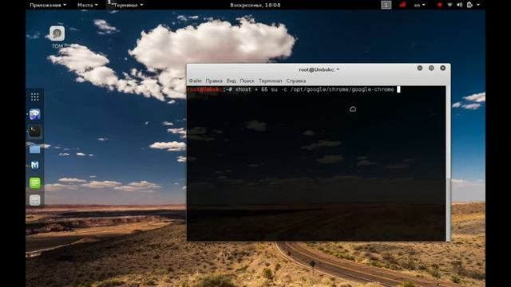This screenshot has width=511, height=287.
Task: Click the network Wi-Fi tray icon
Action: (x=450, y=5)
